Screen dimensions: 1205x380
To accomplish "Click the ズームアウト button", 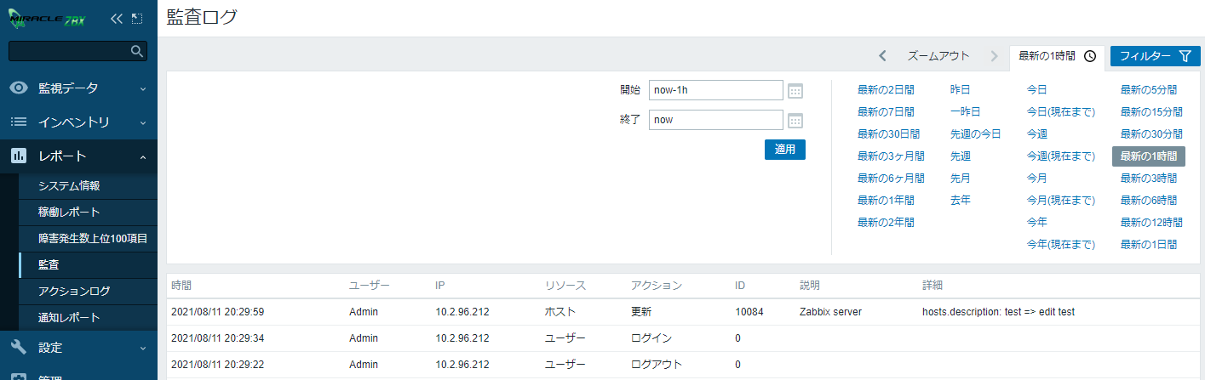I will (938, 56).
